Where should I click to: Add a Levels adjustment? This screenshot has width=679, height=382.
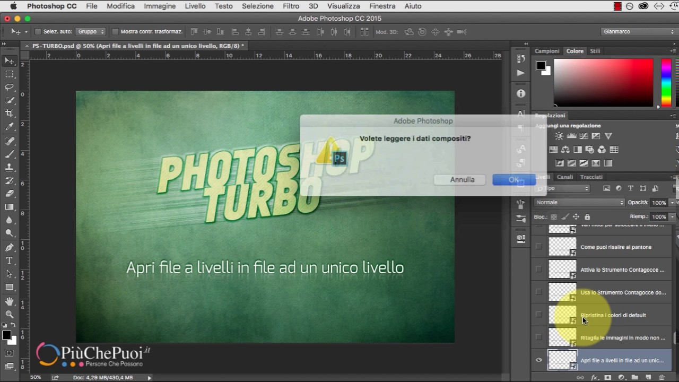[571, 136]
